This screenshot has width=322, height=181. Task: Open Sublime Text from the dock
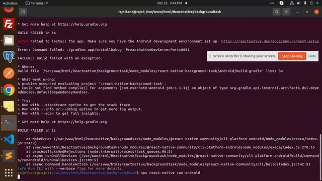(x=9, y=156)
